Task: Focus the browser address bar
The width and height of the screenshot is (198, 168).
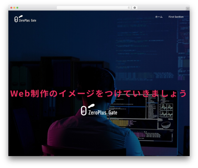Action: click(94, 8)
